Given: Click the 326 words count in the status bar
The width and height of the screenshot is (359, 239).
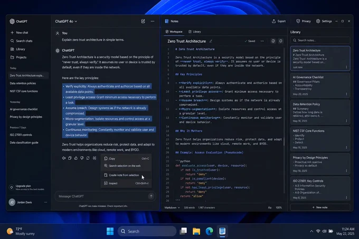Looking at the screenshot, I should (190, 207).
